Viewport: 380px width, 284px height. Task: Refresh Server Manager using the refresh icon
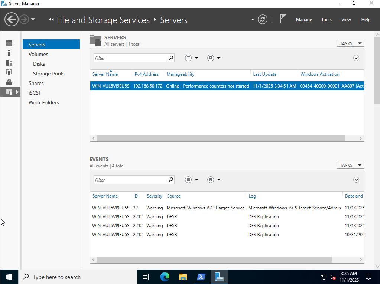coord(263,19)
